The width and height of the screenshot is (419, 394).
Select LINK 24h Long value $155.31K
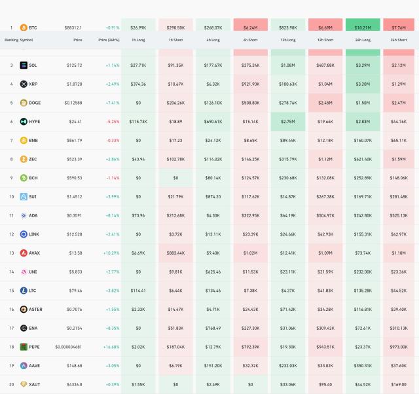tap(363, 234)
